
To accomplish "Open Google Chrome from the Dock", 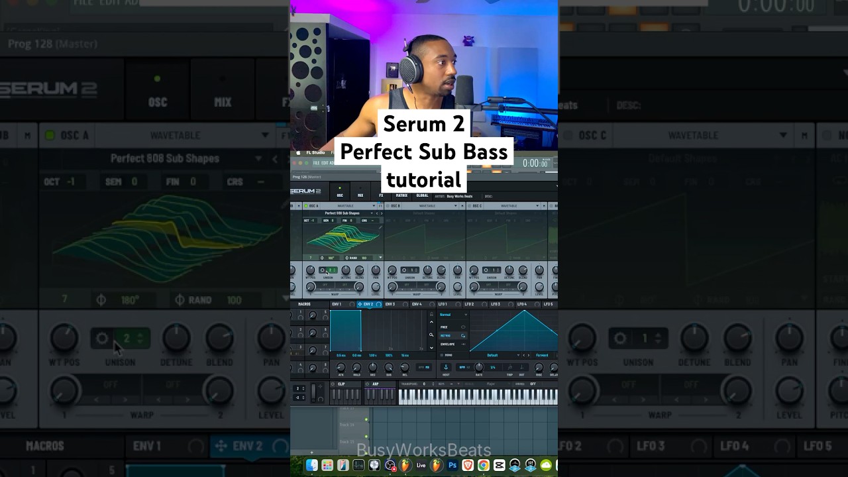I will (484, 465).
